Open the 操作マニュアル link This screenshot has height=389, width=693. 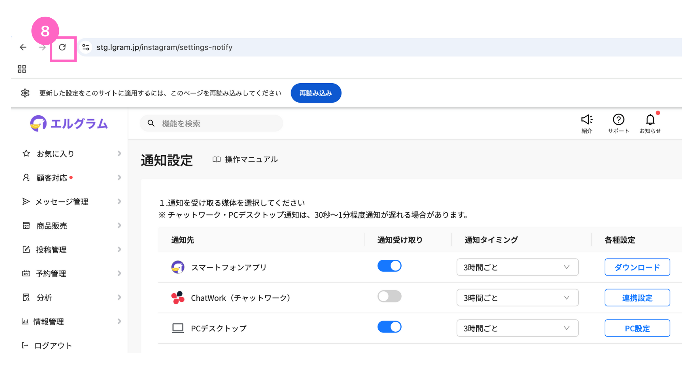(x=251, y=159)
